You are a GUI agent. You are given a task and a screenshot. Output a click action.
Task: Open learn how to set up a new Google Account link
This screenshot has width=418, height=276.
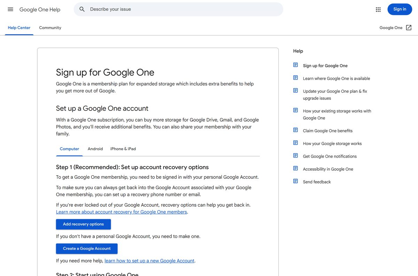pos(149,261)
